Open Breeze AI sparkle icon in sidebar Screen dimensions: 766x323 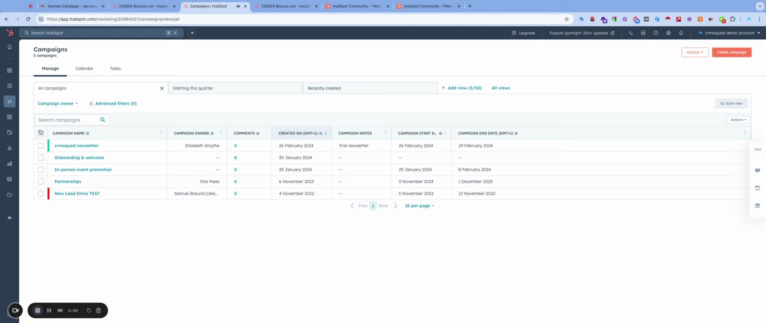pyautogui.click(x=9, y=218)
